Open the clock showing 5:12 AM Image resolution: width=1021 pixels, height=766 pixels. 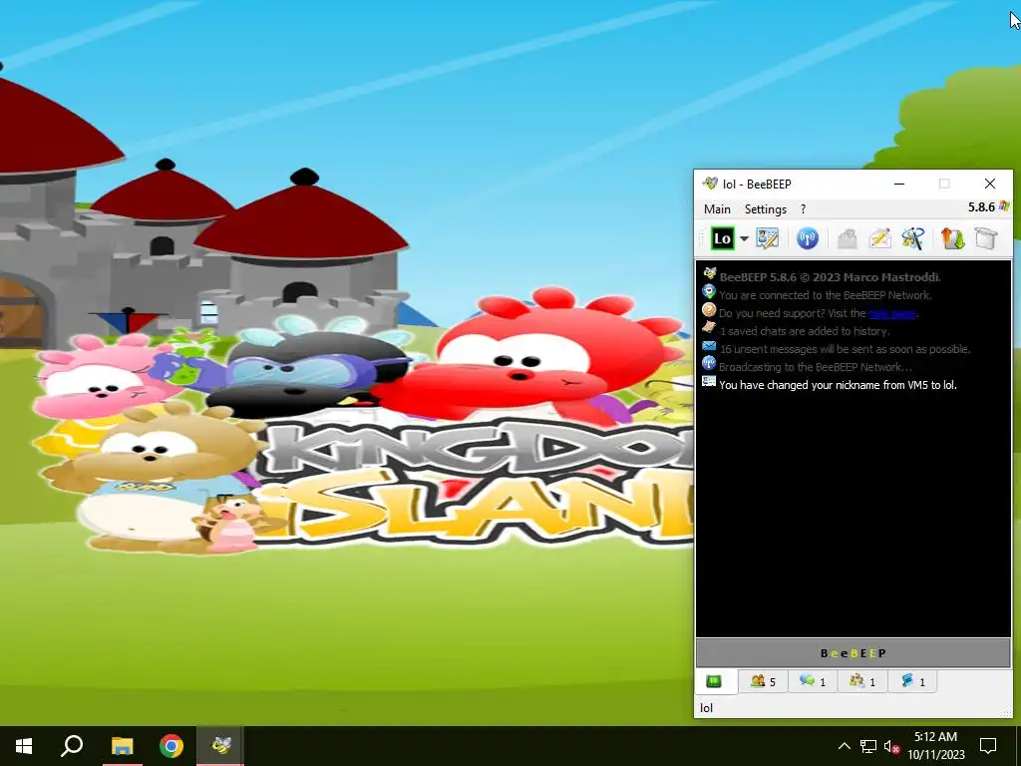coord(935,746)
